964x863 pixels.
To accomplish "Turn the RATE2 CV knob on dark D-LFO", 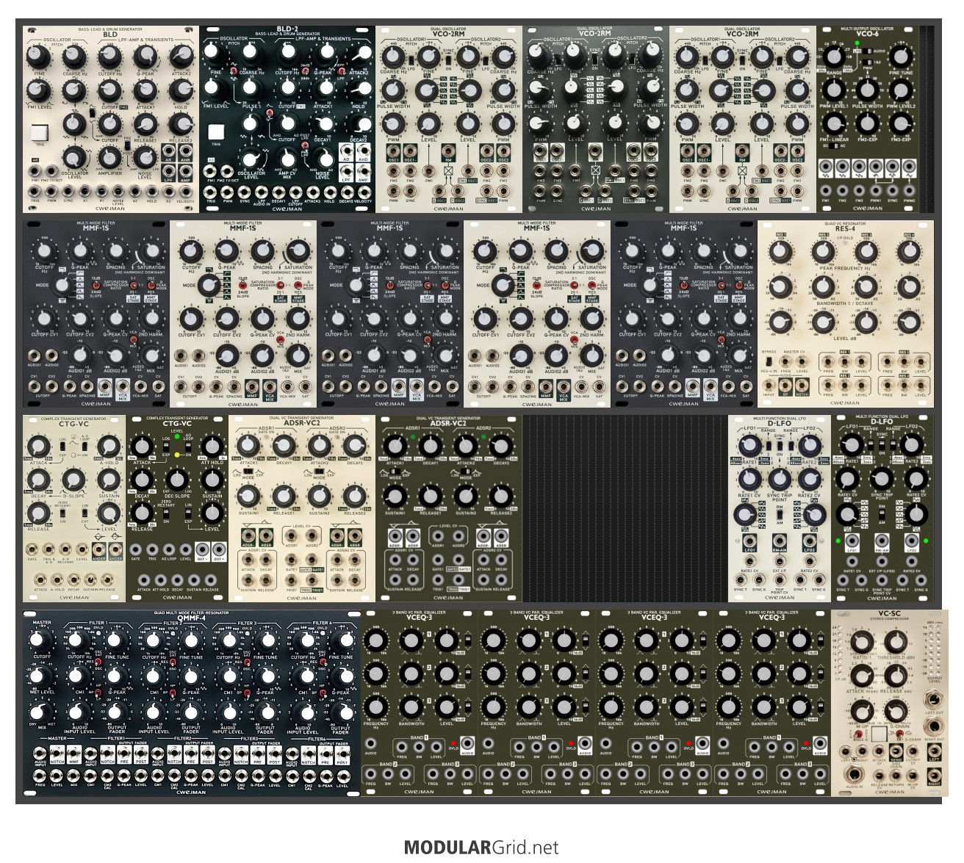I will (x=915, y=480).
